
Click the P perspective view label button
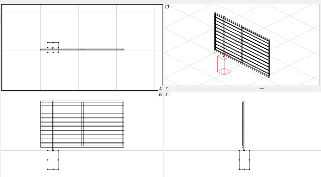point(167,88)
